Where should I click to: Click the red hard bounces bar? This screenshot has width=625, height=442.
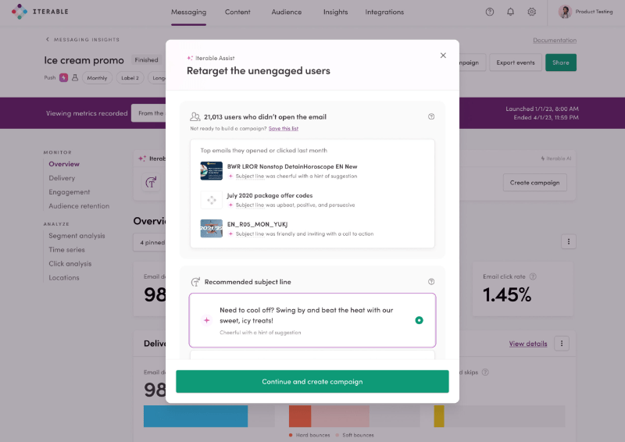click(300, 416)
